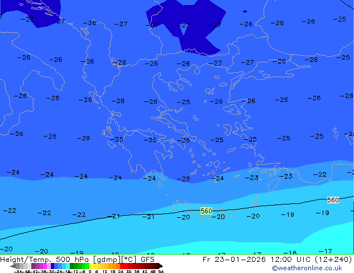The image size is (354, 273).
Task: Pick the bright magenta legend swatch
Action: (x=45, y=266)
